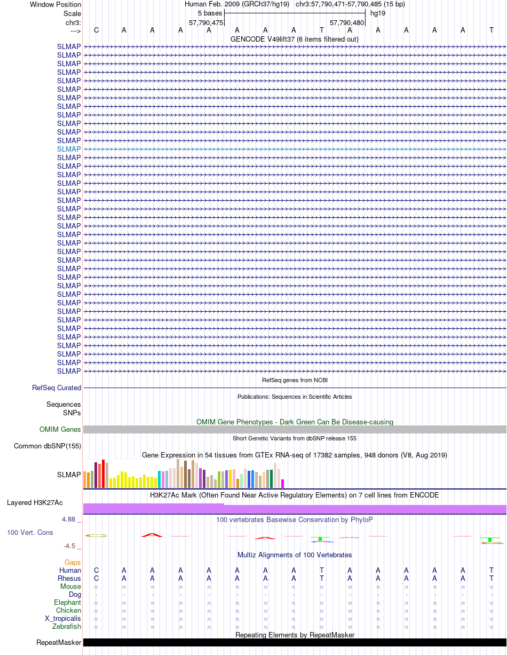Click the C base in Human alignment row
Viewport: 507px width, 655px height.
[96, 571]
